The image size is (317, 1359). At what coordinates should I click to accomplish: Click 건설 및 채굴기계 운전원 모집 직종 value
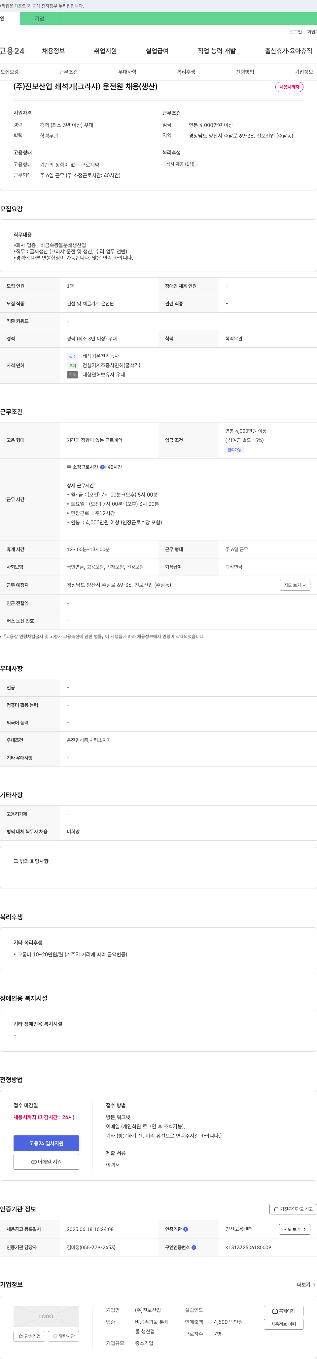coord(90,304)
